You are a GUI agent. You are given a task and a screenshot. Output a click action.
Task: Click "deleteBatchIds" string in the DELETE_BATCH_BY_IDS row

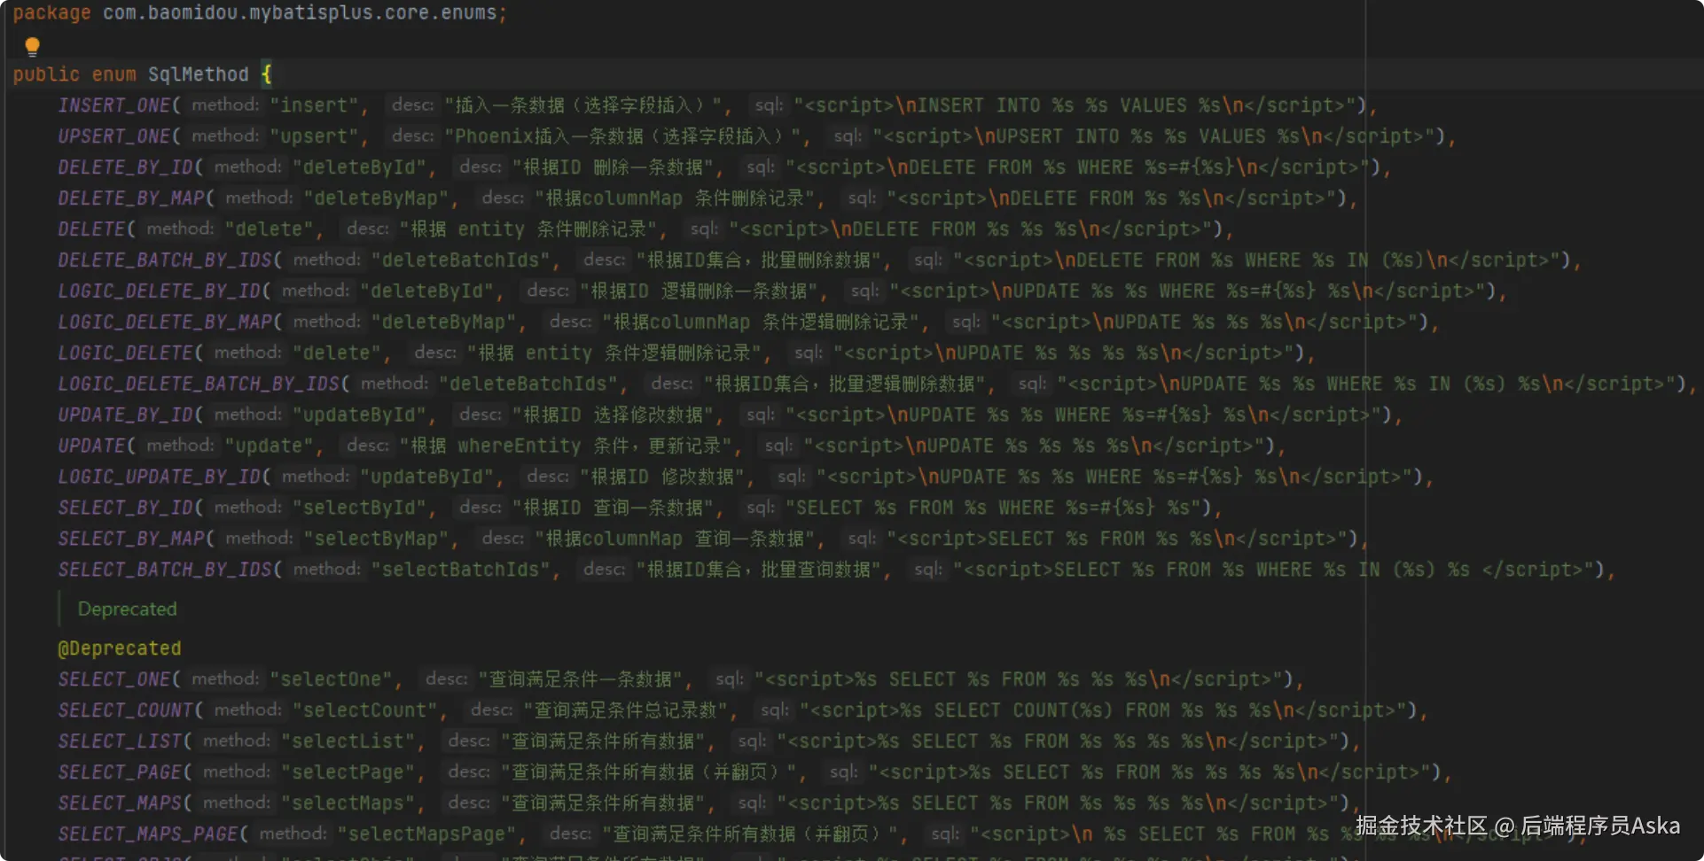pyautogui.click(x=461, y=260)
